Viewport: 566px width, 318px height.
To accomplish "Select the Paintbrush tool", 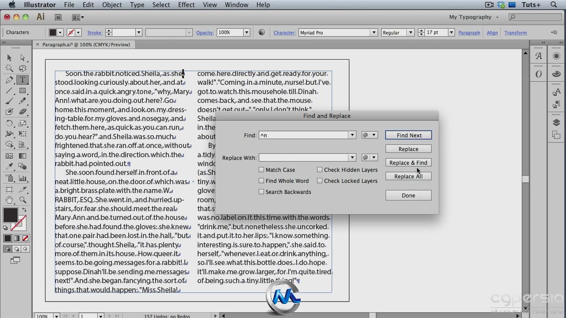I will coord(9,101).
